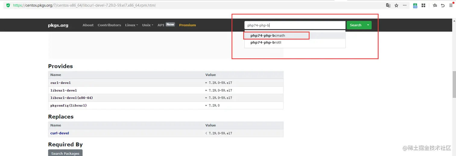
Task: Open the Contributors page
Action: tap(109, 25)
